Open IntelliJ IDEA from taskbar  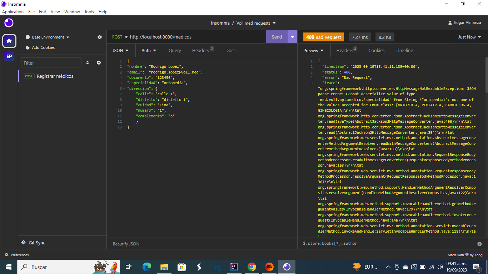234,267
